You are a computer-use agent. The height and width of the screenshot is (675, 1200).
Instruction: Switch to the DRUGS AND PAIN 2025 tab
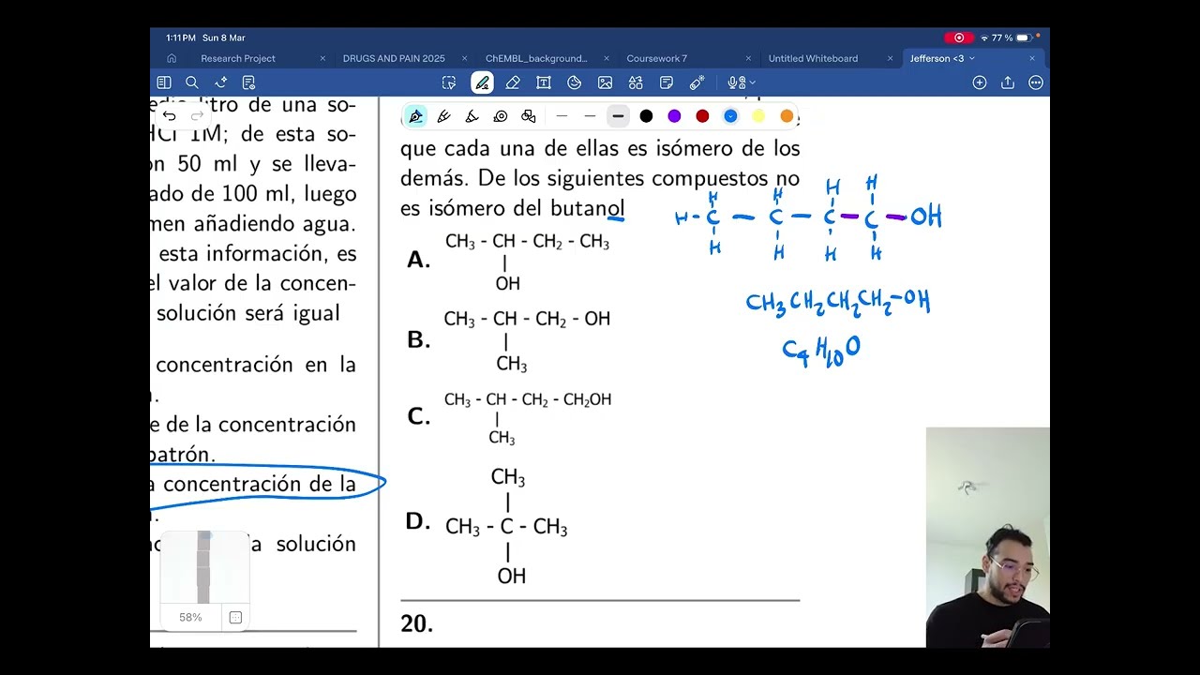394,58
